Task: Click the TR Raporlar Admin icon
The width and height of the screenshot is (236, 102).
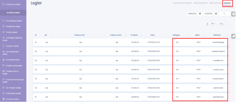Action: (x=4, y=93)
